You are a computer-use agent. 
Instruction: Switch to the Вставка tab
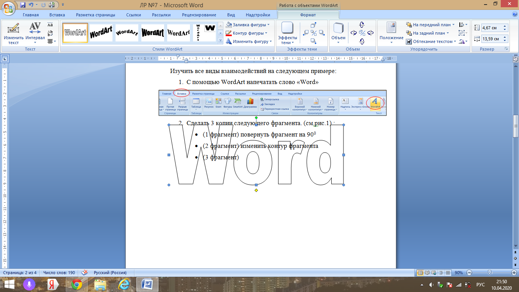click(57, 15)
